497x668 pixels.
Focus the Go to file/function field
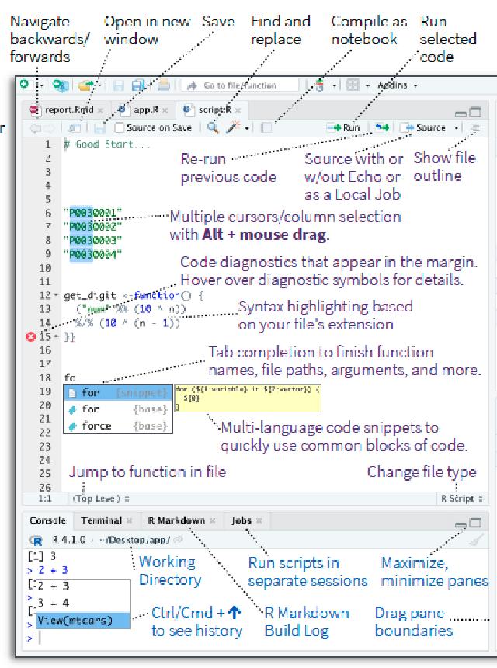pyautogui.click(x=240, y=85)
